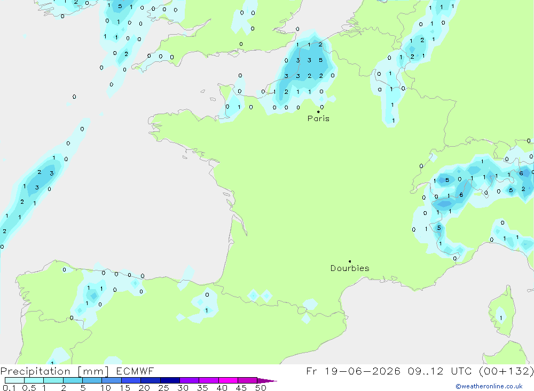The image size is (534, 391).
Task: Click the legend label '0.5'
Action: [x=29, y=388]
